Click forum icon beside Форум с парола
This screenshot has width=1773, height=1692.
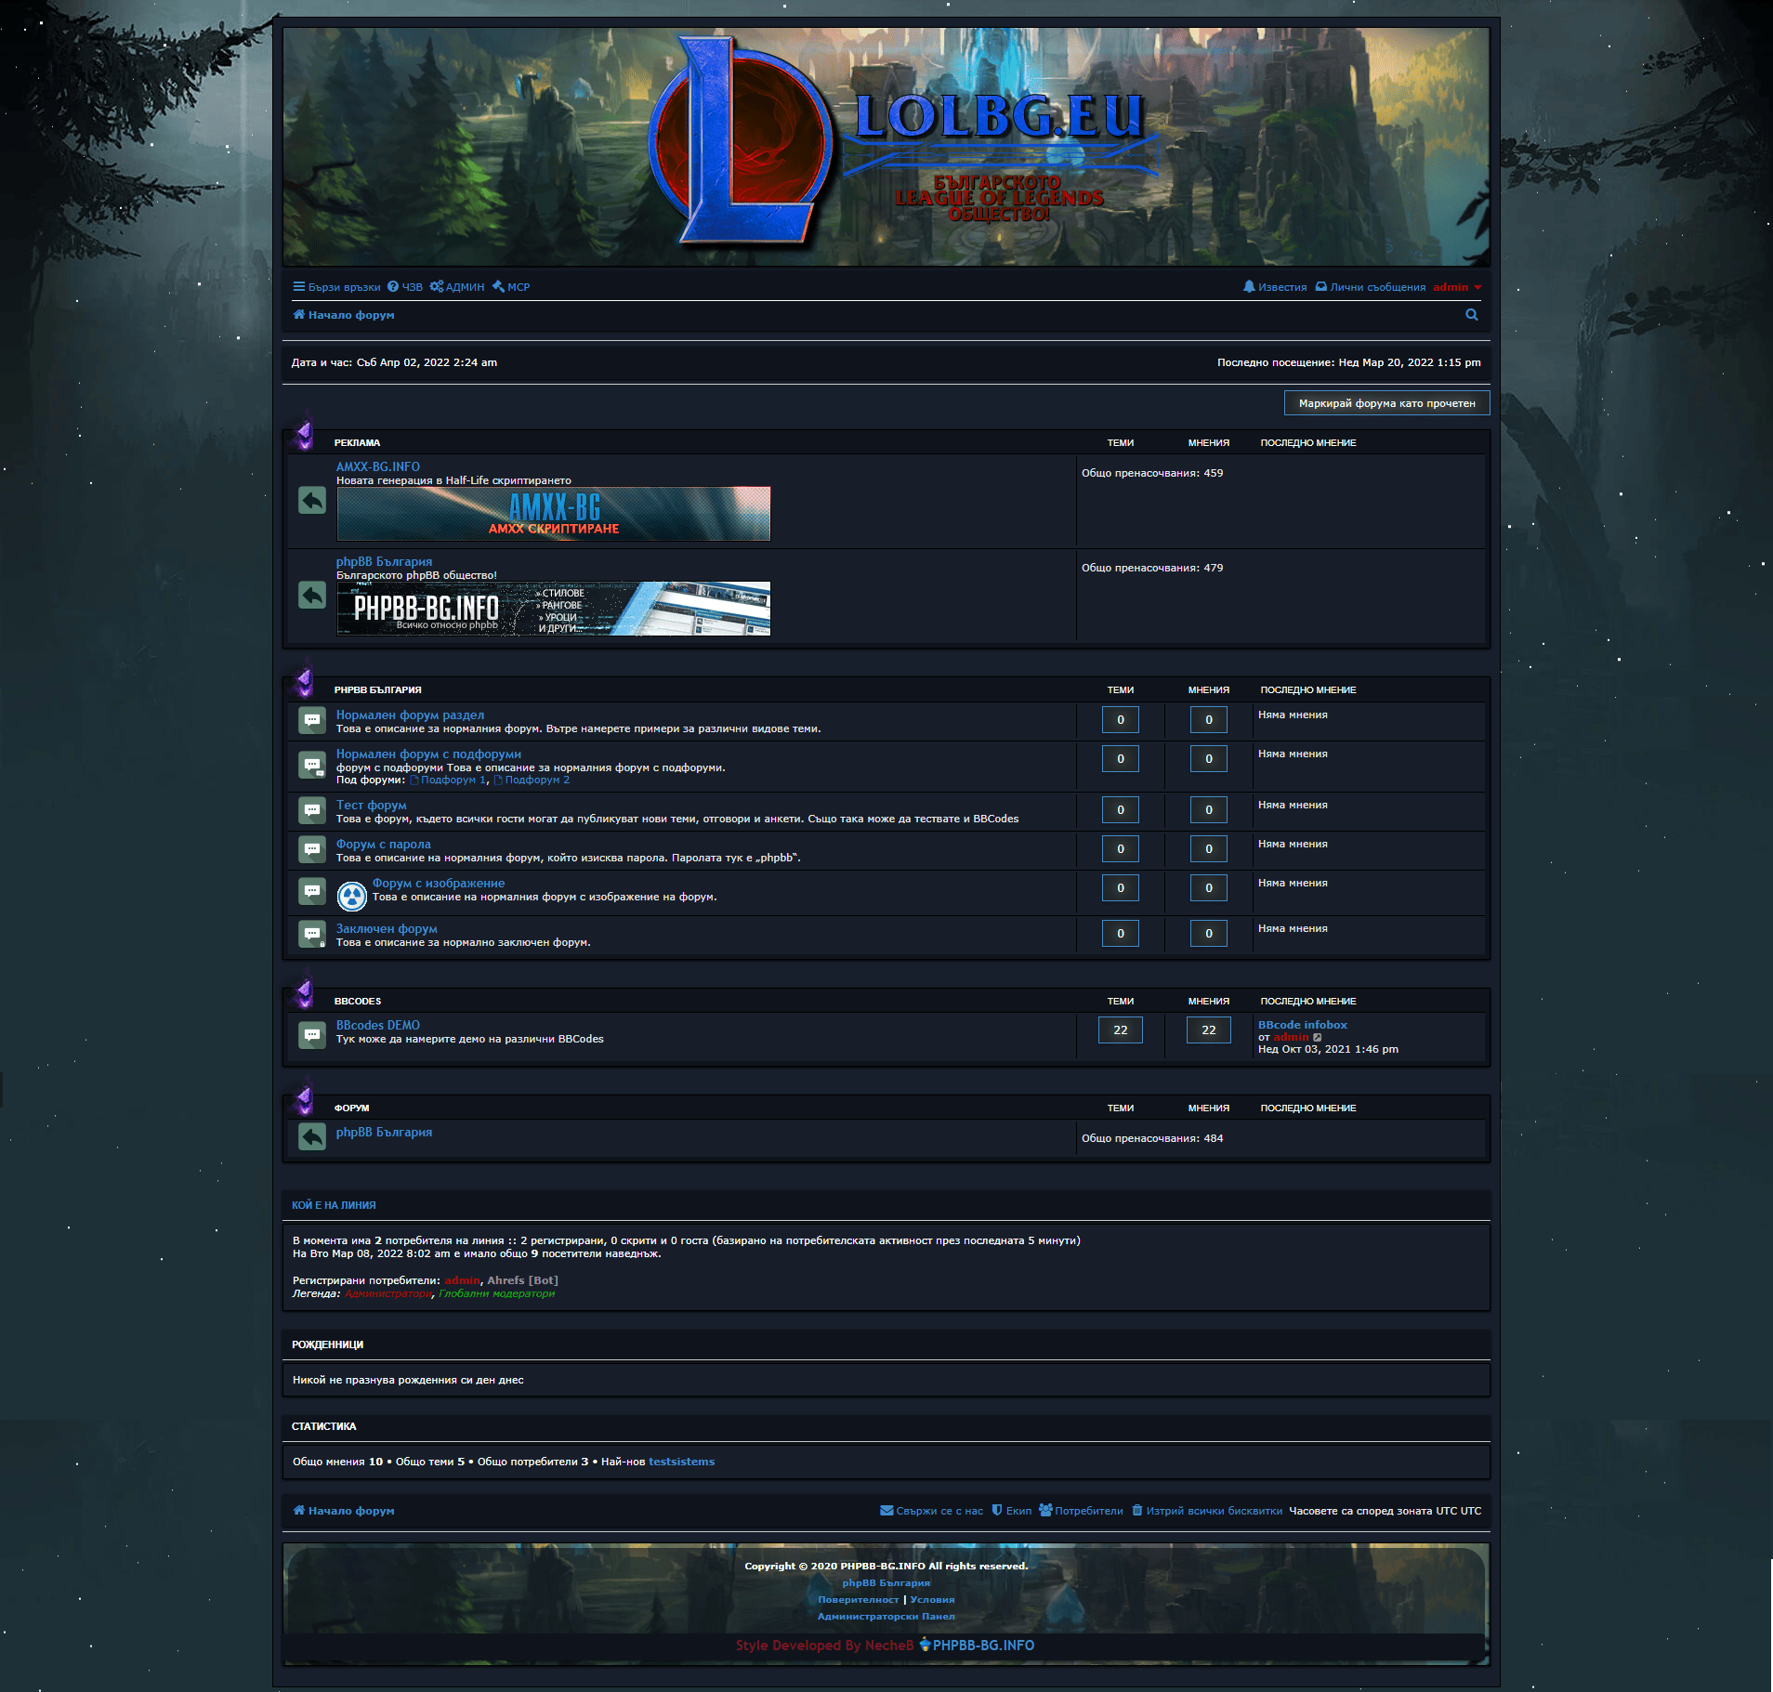312,849
